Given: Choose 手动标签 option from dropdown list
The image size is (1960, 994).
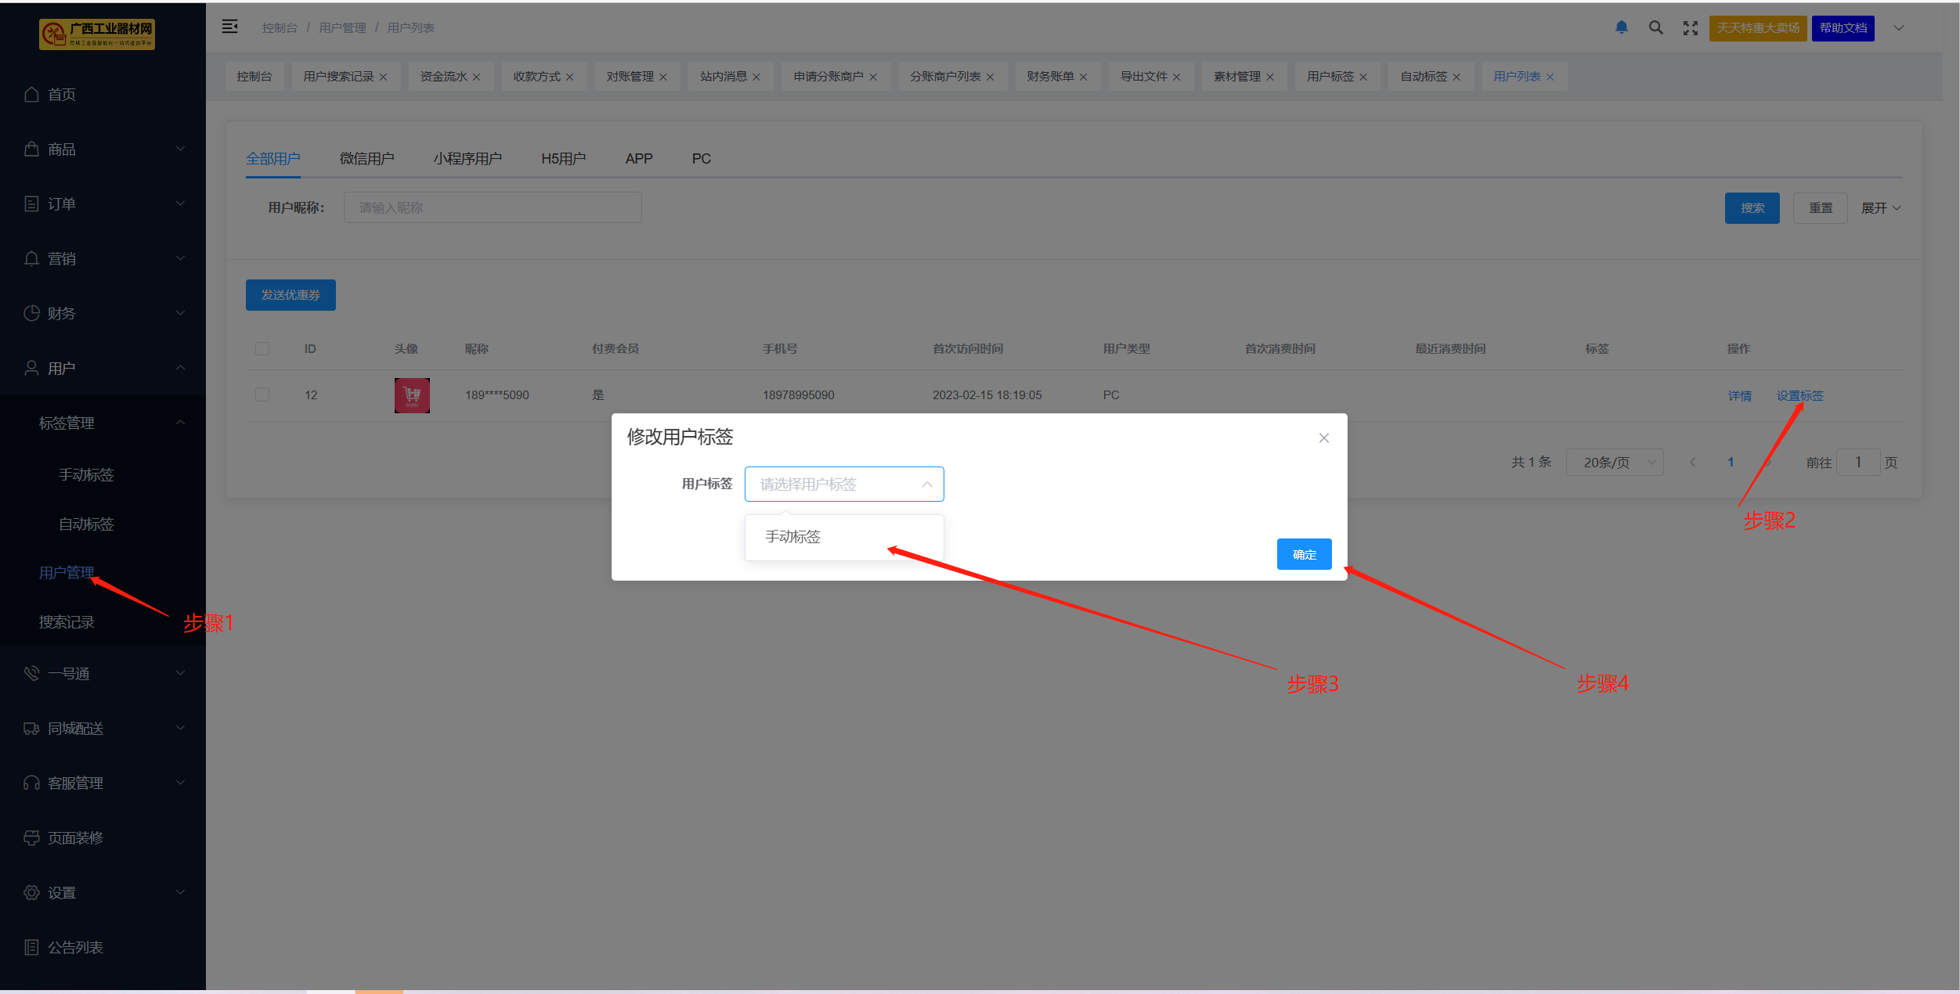Looking at the screenshot, I should 793,536.
